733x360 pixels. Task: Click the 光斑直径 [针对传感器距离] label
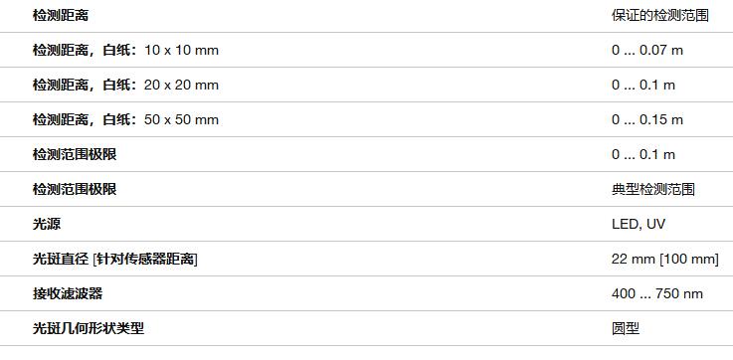[x=115, y=259]
